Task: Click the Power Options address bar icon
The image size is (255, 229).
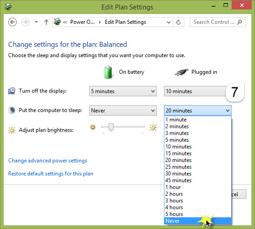Action: coord(57,22)
